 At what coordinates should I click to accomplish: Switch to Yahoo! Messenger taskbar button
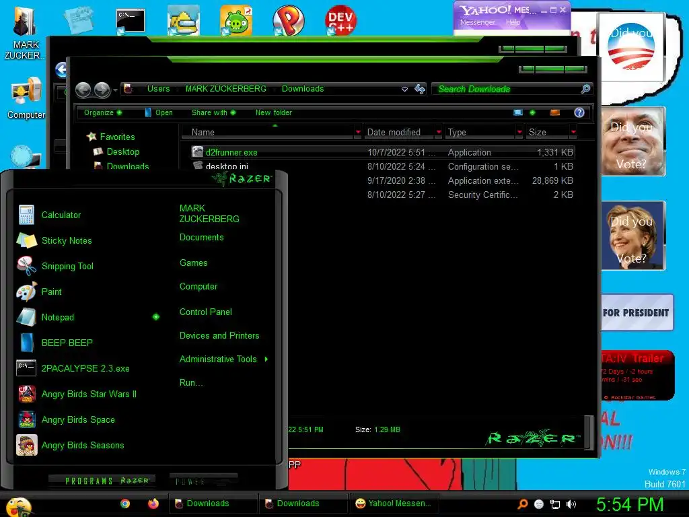point(394,504)
